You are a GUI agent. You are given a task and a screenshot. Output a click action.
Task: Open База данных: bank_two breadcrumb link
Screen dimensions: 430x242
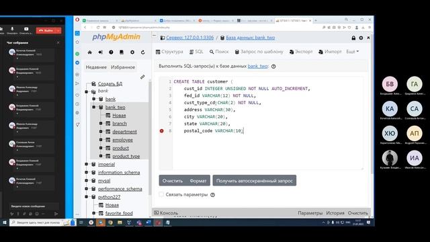click(x=251, y=38)
